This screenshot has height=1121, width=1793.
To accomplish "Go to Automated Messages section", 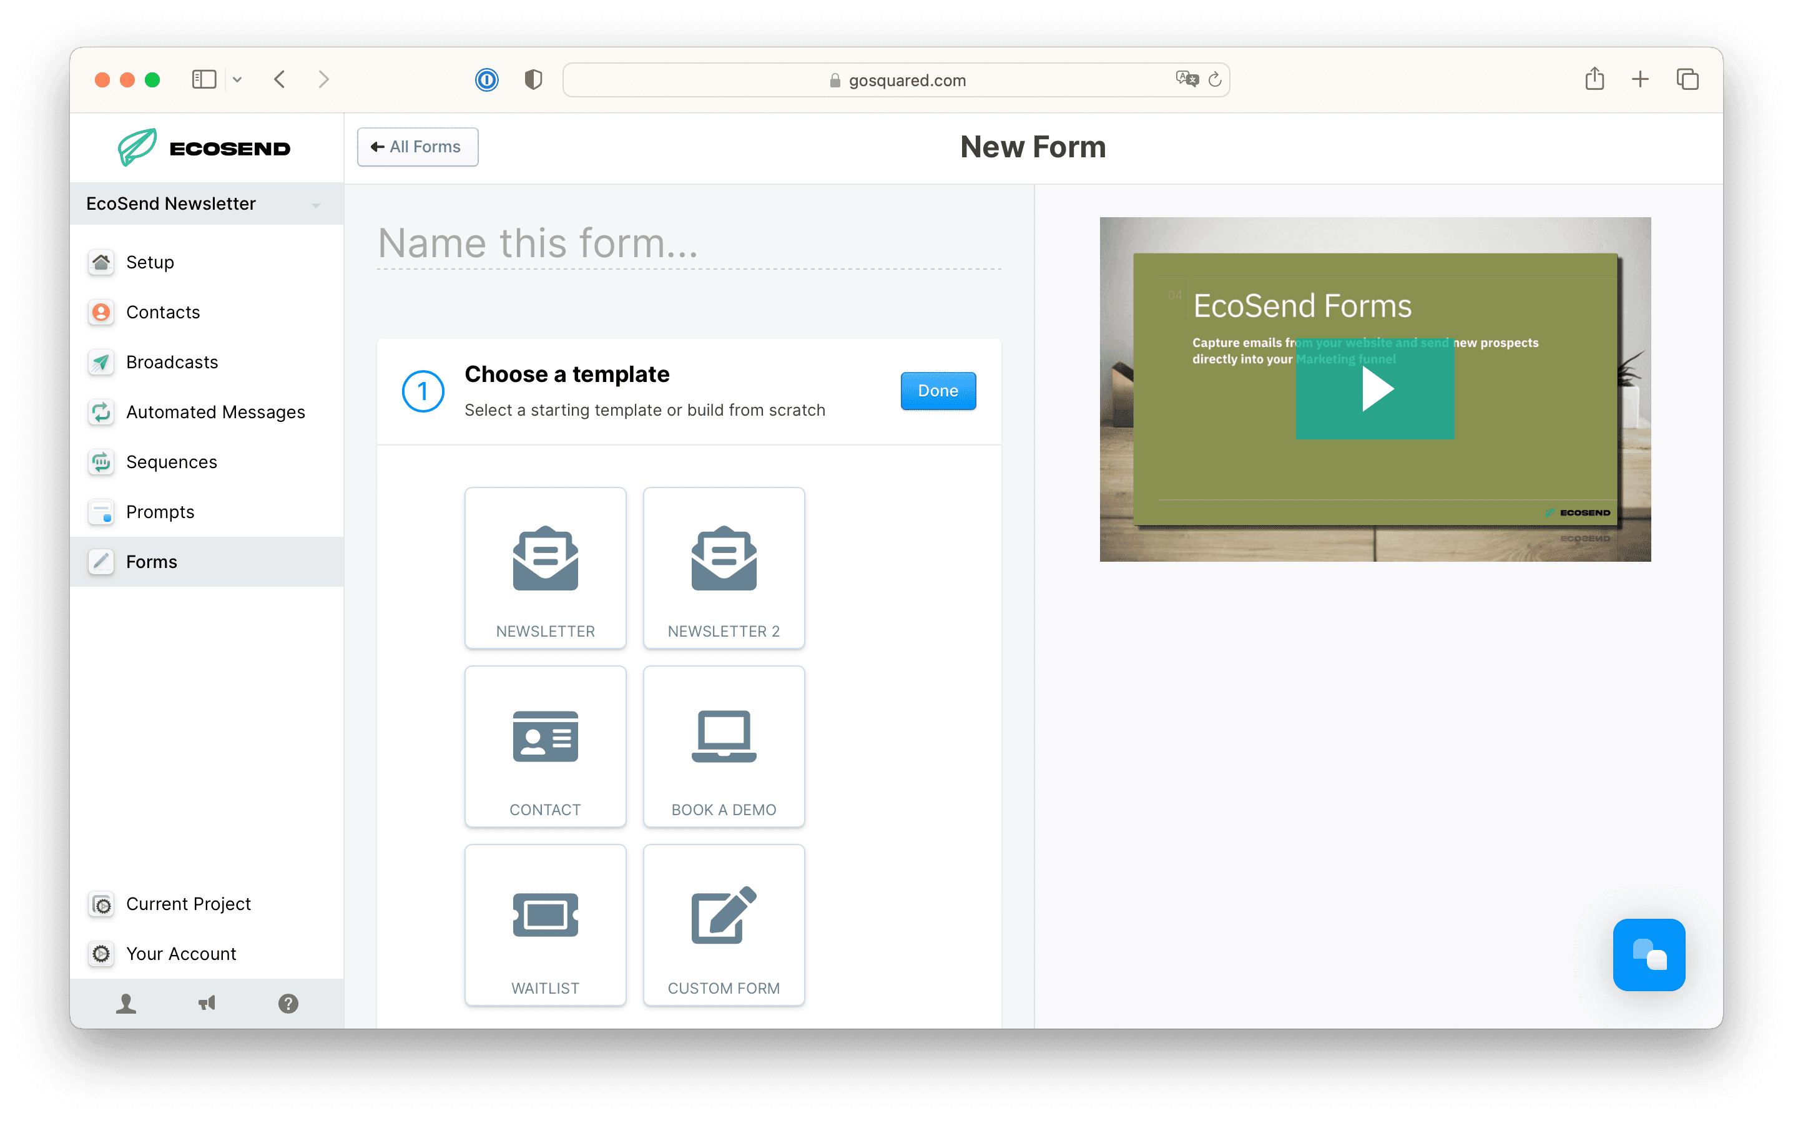I will coord(215,412).
